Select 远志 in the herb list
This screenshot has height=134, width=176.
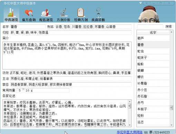[153, 122]
